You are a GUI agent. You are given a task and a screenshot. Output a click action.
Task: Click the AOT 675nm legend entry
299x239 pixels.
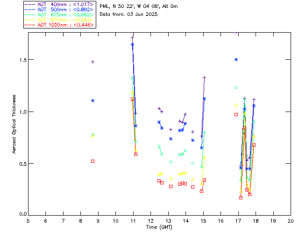(59, 14)
